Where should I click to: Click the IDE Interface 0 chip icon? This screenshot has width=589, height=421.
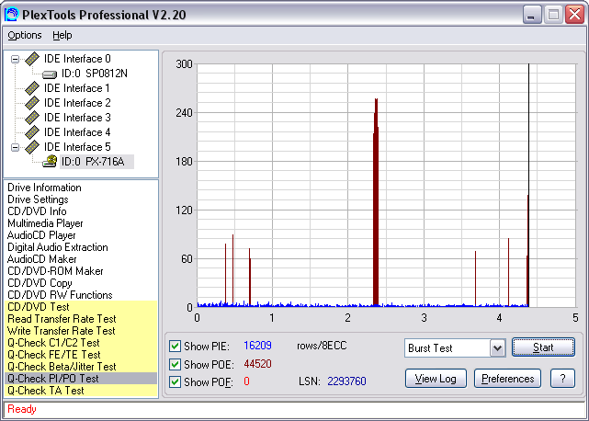pos(32,59)
